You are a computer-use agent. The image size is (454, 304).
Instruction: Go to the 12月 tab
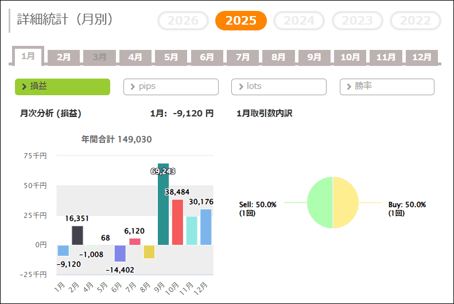422,57
